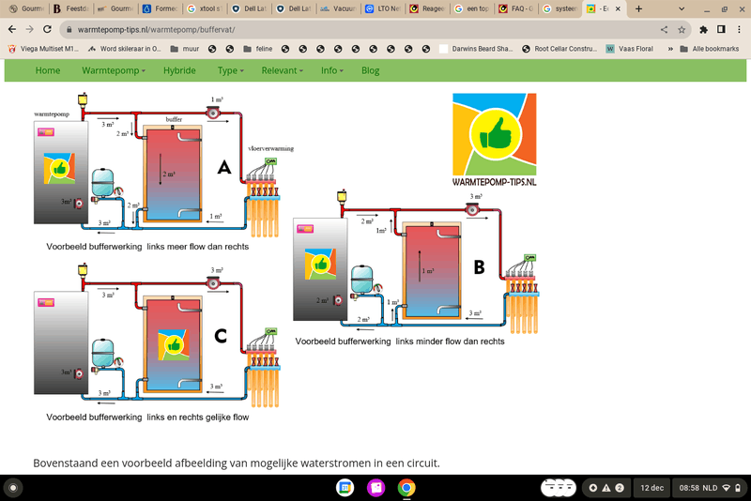The image size is (751, 501).
Task: Open the Blog menu item
Action: coord(370,70)
